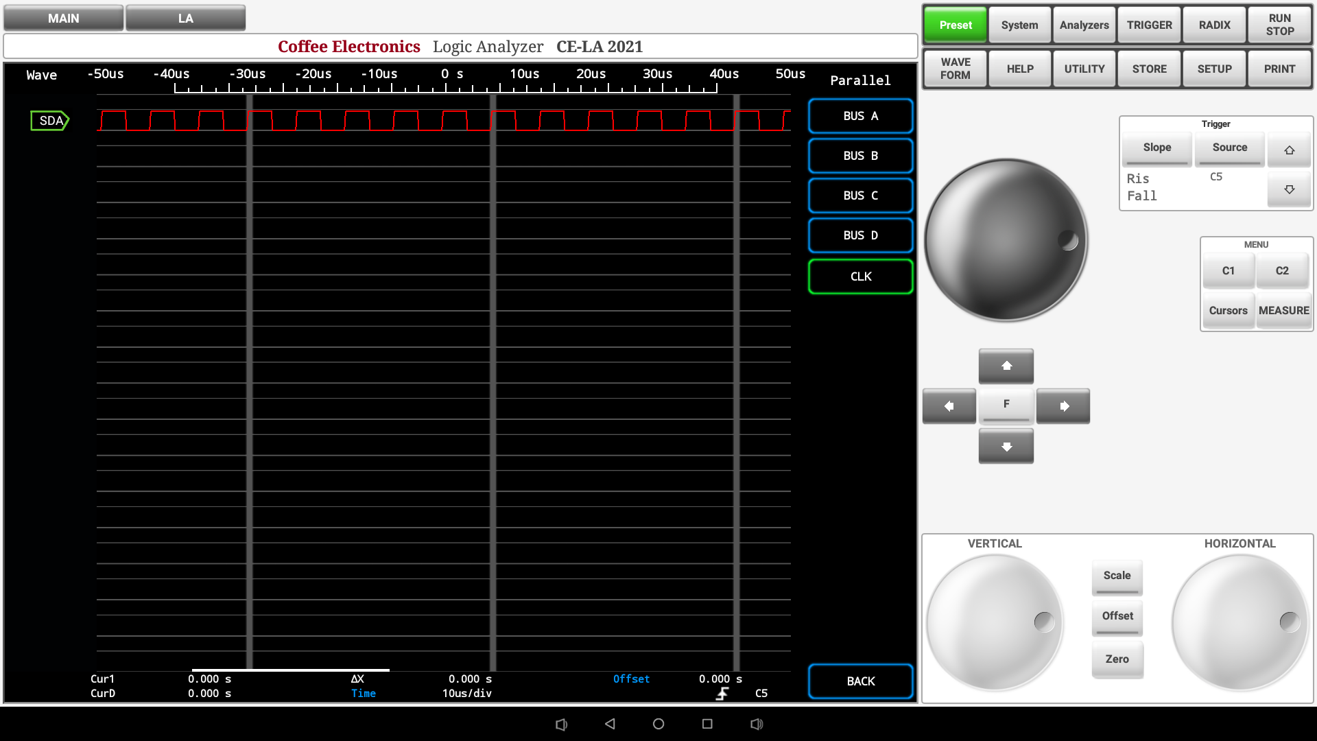
Task: Select Ris slope in the Trigger panel
Action: tap(1138, 178)
